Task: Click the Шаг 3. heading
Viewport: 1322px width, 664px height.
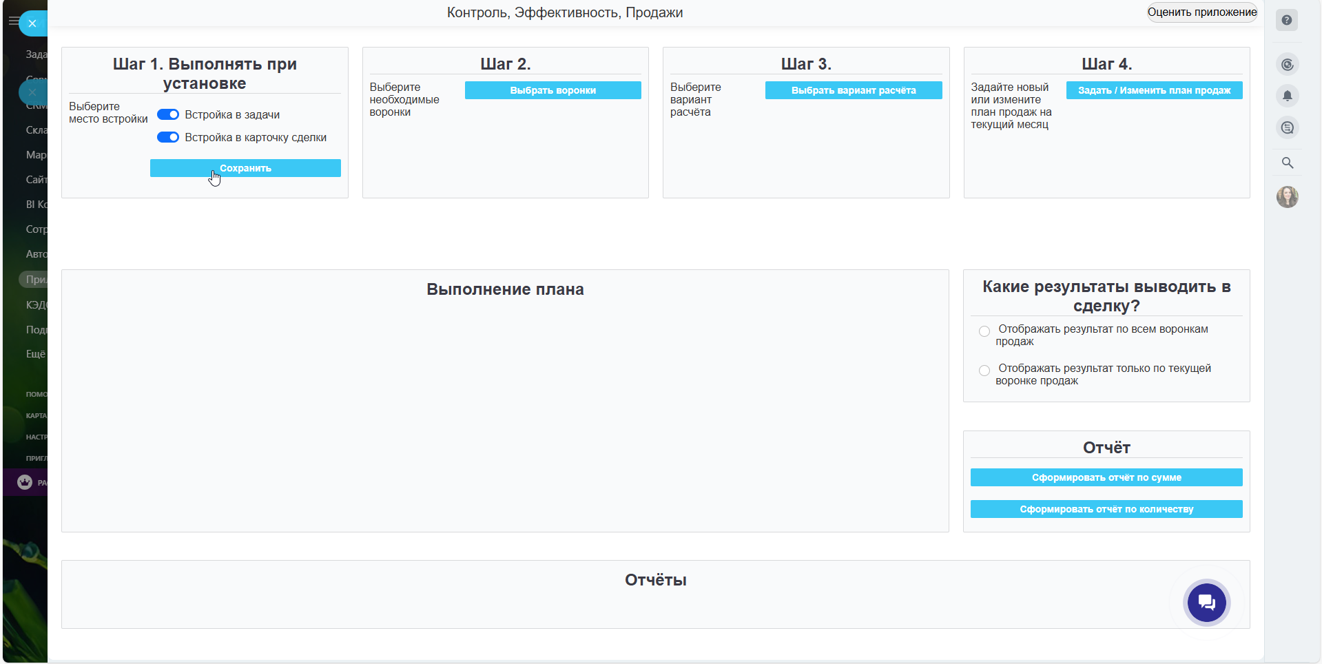Action: pyautogui.click(x=806, y=64)
